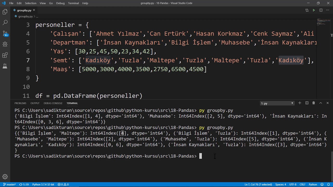Run Python file with green play icon
333x187 pixels.
click(x=314, y=10)
